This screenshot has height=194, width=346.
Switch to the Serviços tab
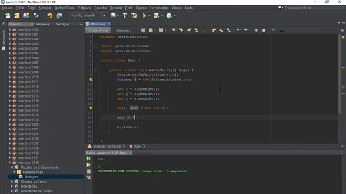coord(63,24)
